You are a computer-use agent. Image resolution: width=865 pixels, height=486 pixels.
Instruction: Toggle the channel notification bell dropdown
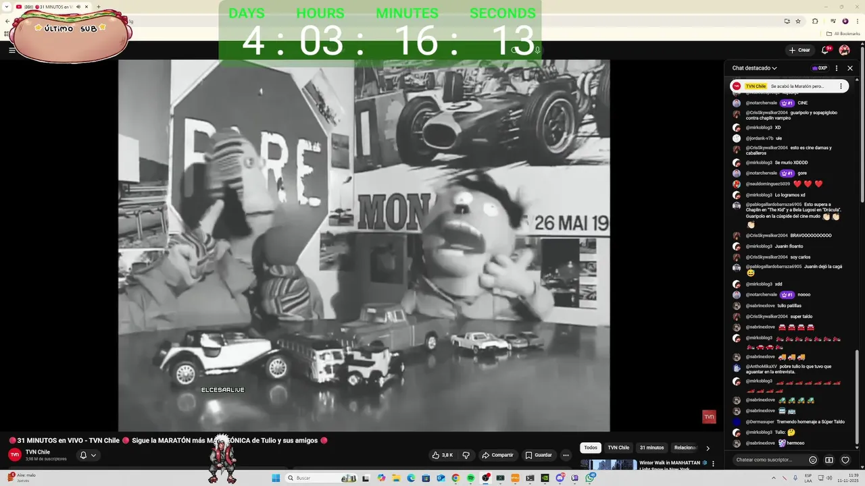point(88,455)
